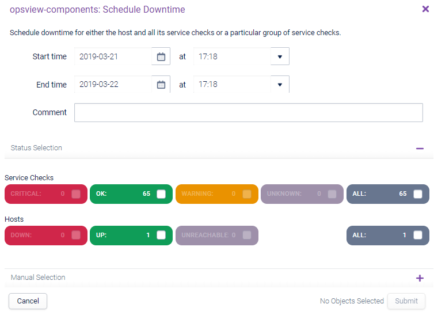Open the Start time hour dropdown
This screenshot has width=434, height=315.
coord(280,56)
